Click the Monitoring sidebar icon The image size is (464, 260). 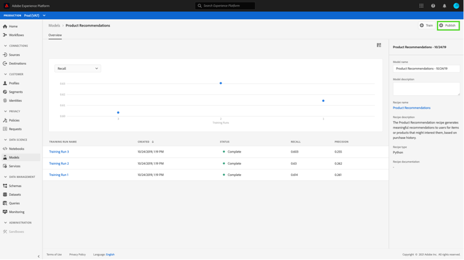click(x=5, y=212)
